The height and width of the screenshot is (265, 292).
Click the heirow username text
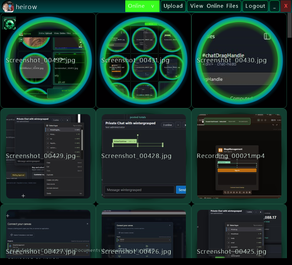click(x=26, y=7)
